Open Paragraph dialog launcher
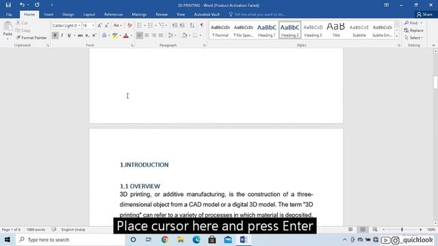Image resolution: width=438 pixels, height=246 pixels. click(x=204, y=45)
